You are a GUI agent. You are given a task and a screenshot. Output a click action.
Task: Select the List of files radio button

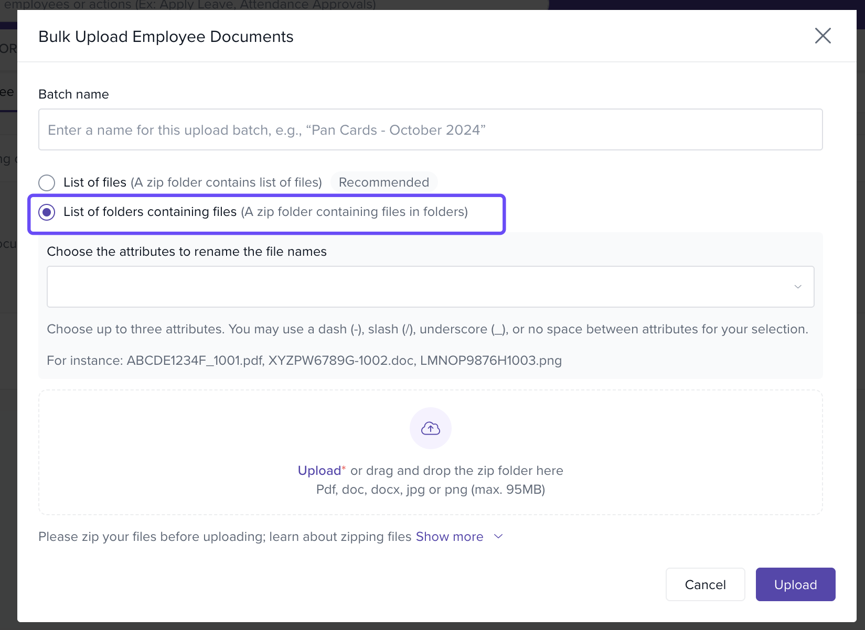[x=47, y=182]
